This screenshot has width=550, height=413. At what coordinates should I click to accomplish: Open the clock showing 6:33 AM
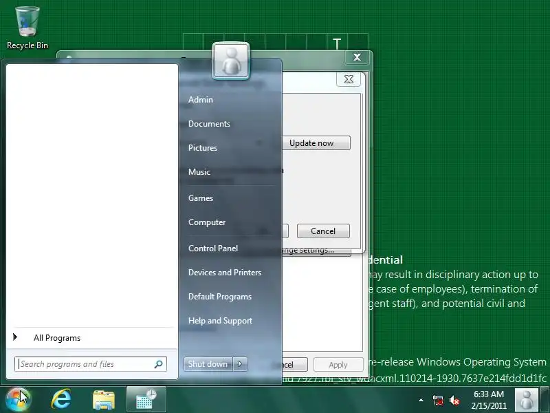tap(489, 400)
